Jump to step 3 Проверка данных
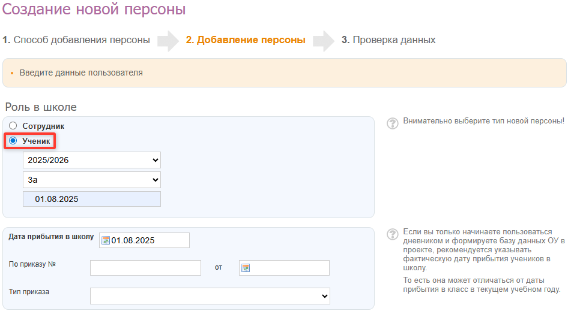The height and width of the screenshot is (311, 571). [x=388, y=40]
